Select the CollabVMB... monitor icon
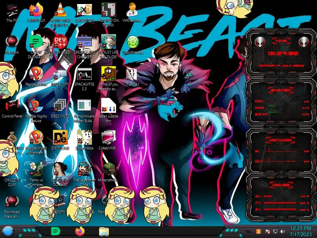 click(x=109, y=140)
